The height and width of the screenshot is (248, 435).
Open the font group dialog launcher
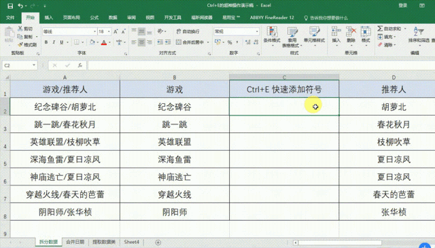[x=126, y=54]
